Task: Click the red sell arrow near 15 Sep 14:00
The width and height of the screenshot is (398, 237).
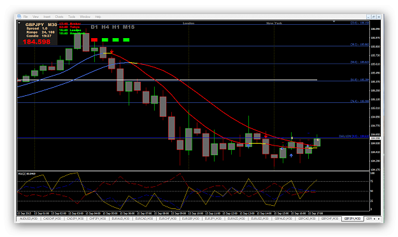Action: tap(266, 136)
